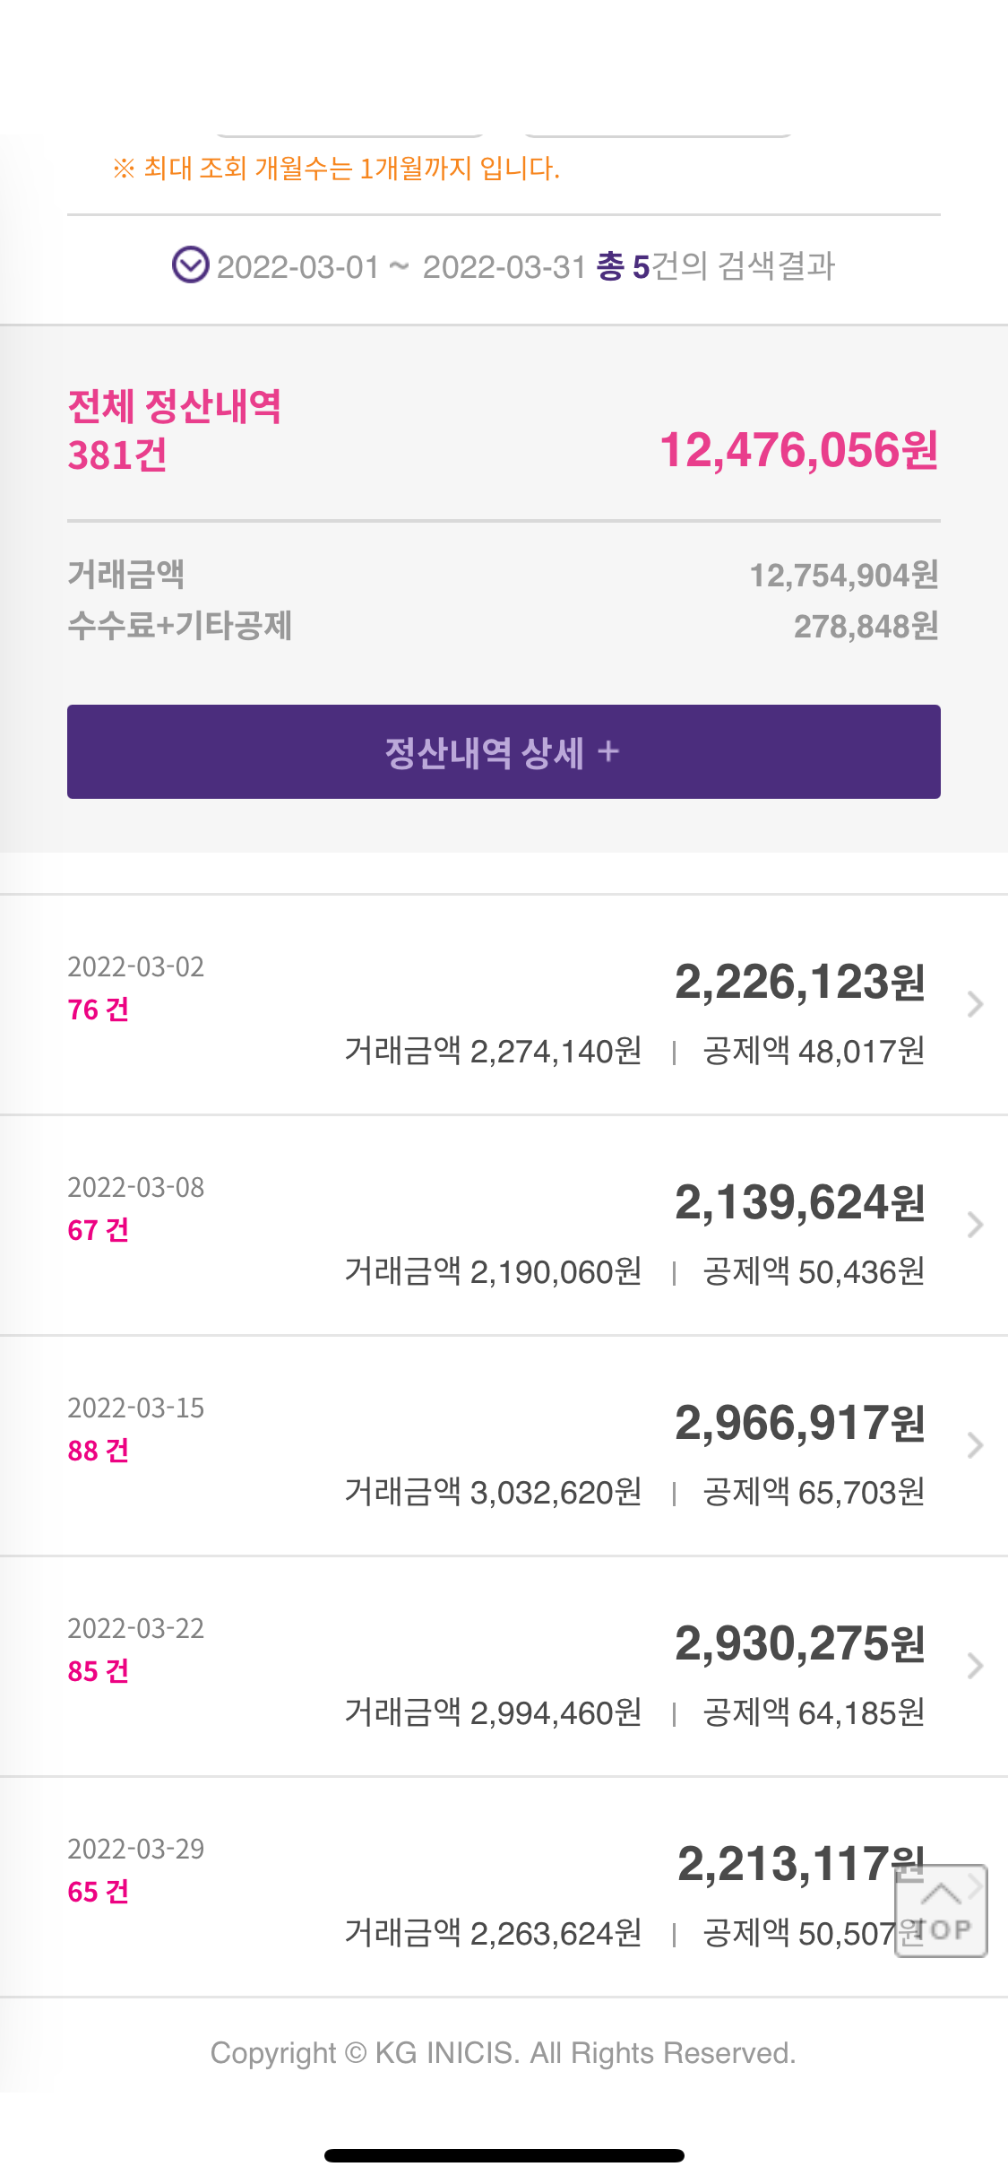The image size is (1008, 2184).
Task: Select the 2,226,123원 settlement amount
Action: point(799,982)
